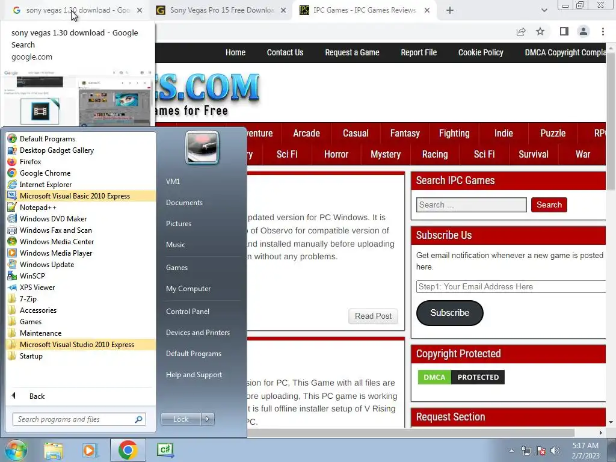Click the Read Post button

[x=373, y=316]
